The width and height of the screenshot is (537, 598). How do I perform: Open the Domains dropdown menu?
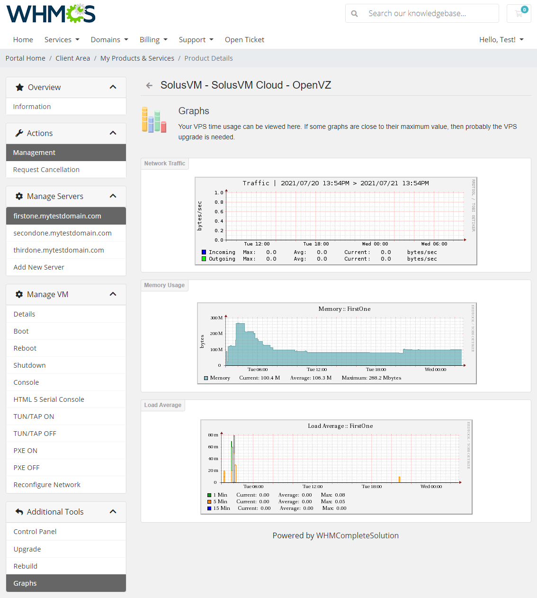click(x=109, y=40)
